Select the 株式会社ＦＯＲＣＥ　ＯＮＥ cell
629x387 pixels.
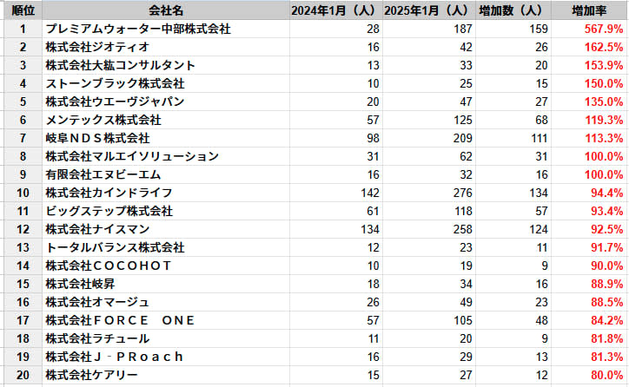click(166, 320)
